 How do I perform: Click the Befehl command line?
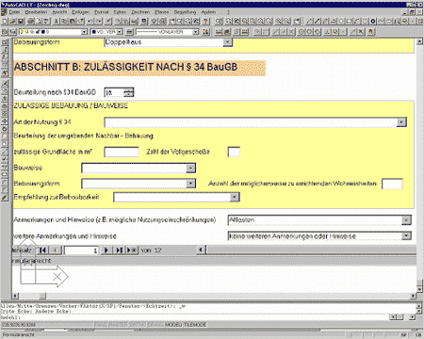click(x=194, y=317)
